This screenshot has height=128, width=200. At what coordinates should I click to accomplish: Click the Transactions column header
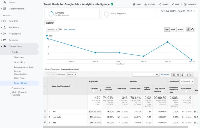pos(186,89)
